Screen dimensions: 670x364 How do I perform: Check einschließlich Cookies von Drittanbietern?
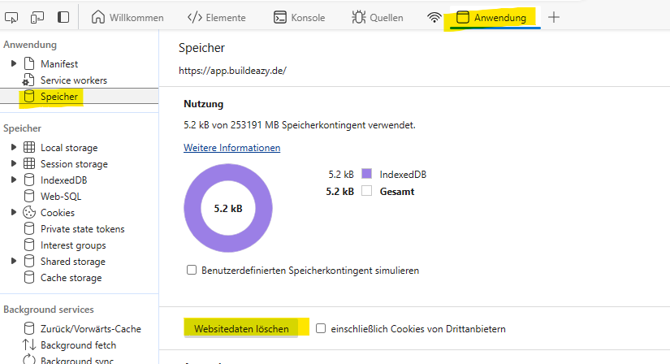321,329
